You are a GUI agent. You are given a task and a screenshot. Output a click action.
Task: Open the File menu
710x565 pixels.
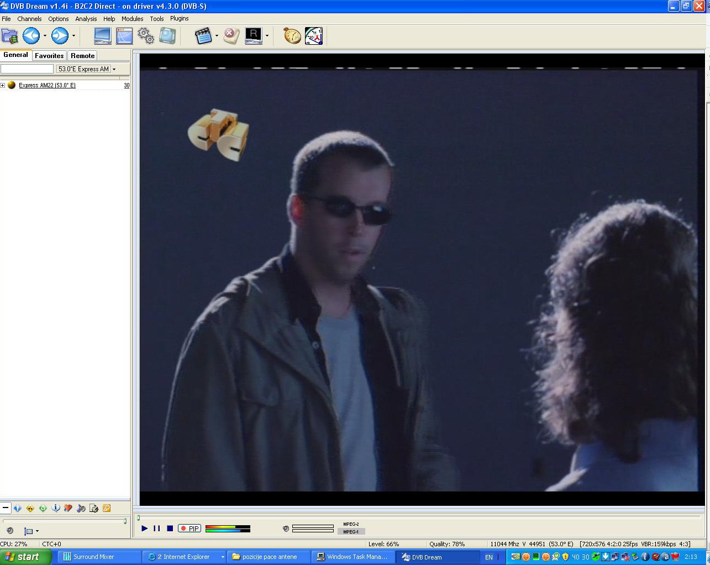[x=6, y=19]
